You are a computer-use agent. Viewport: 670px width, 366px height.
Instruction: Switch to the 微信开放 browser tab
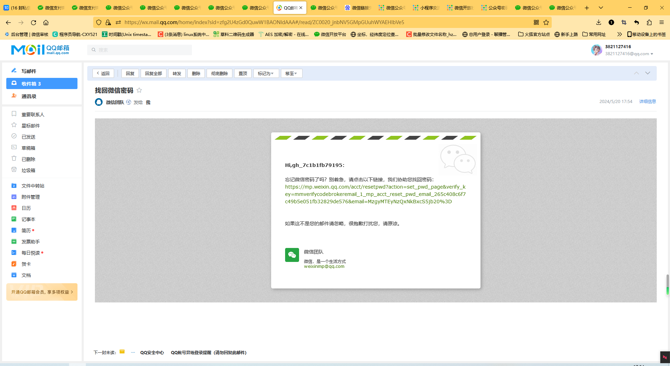pos(460,8)
